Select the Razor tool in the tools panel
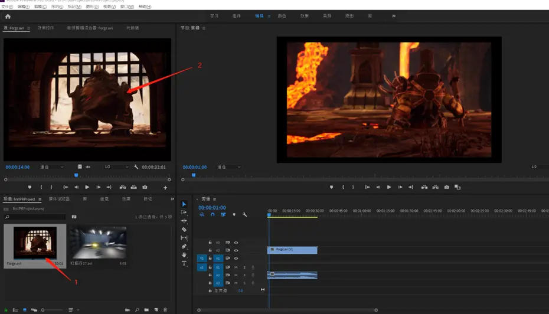Viewport: 549px width, 314px height. 184,229
